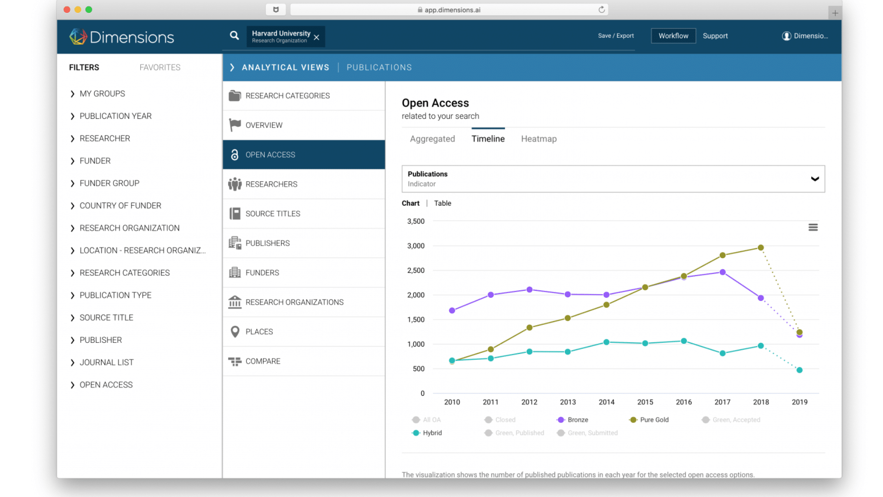Switch to the Heatmap tab
883x497 pixels.
[539, 139]
